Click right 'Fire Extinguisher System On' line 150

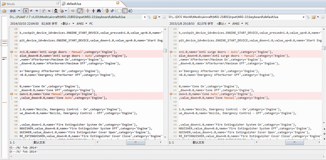point(239,125)
